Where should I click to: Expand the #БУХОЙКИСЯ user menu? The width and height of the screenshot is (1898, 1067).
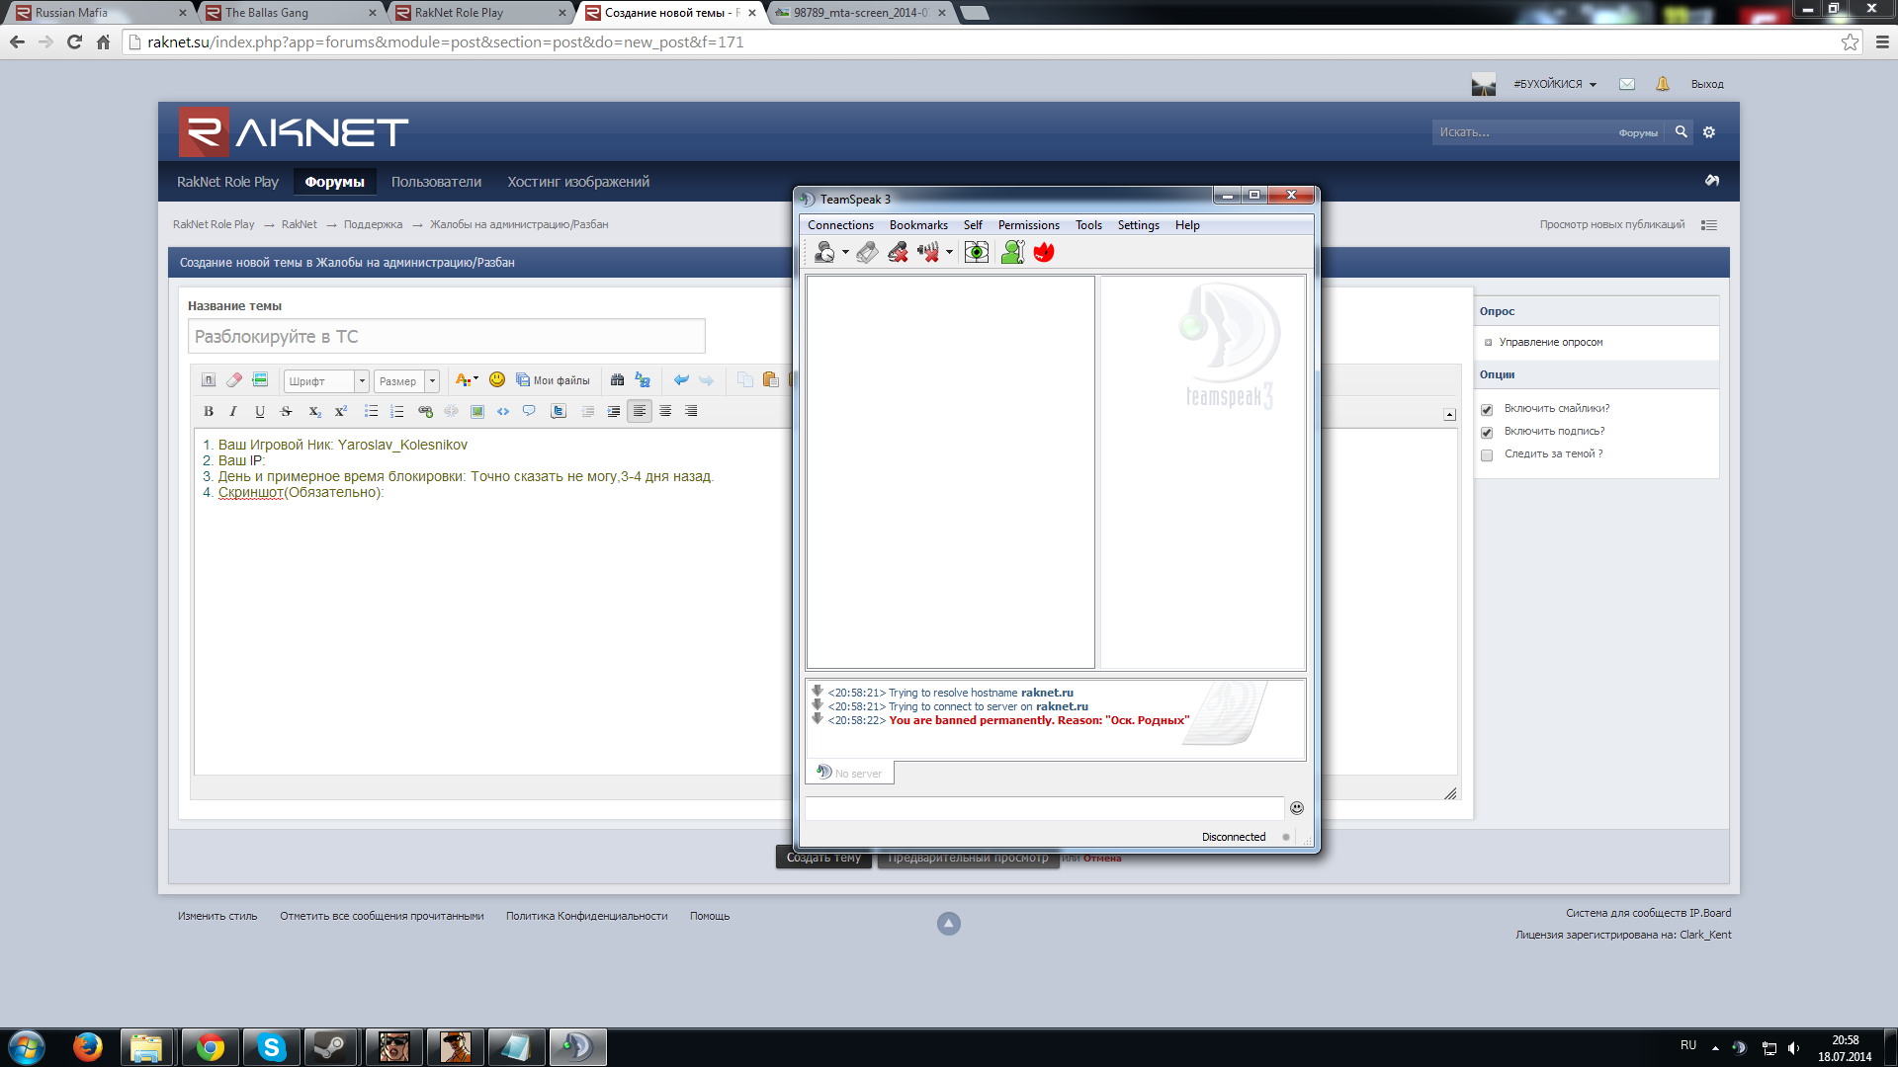tap(1555, 85)
